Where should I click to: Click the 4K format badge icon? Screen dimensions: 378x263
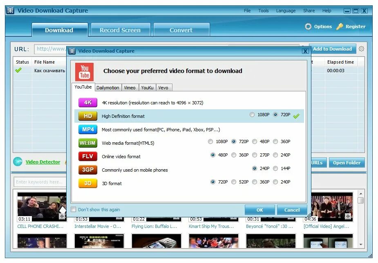click(88, 102)
